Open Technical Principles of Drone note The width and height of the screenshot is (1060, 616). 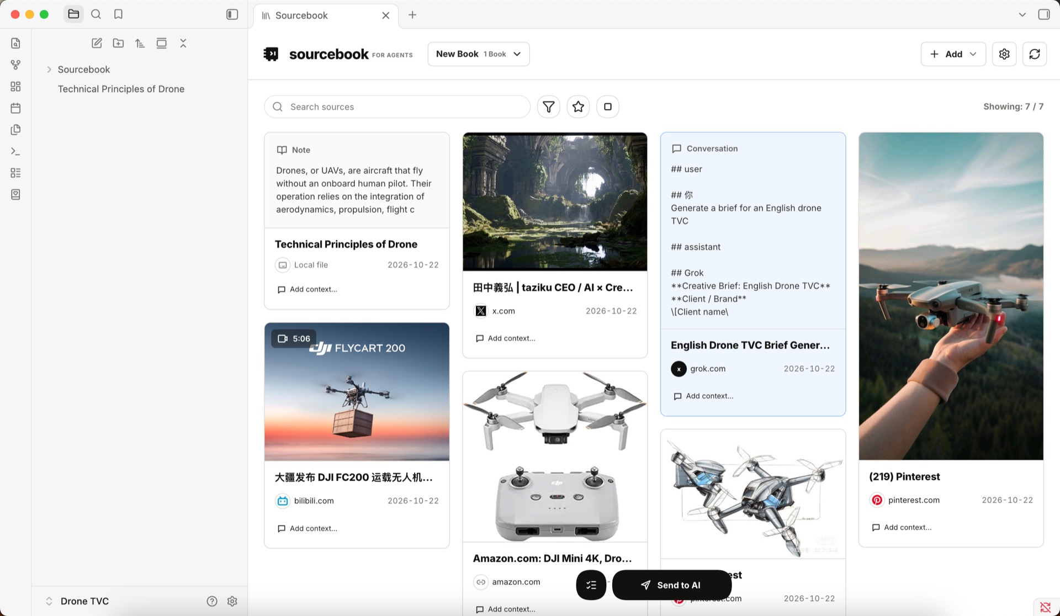pos(121,89)
